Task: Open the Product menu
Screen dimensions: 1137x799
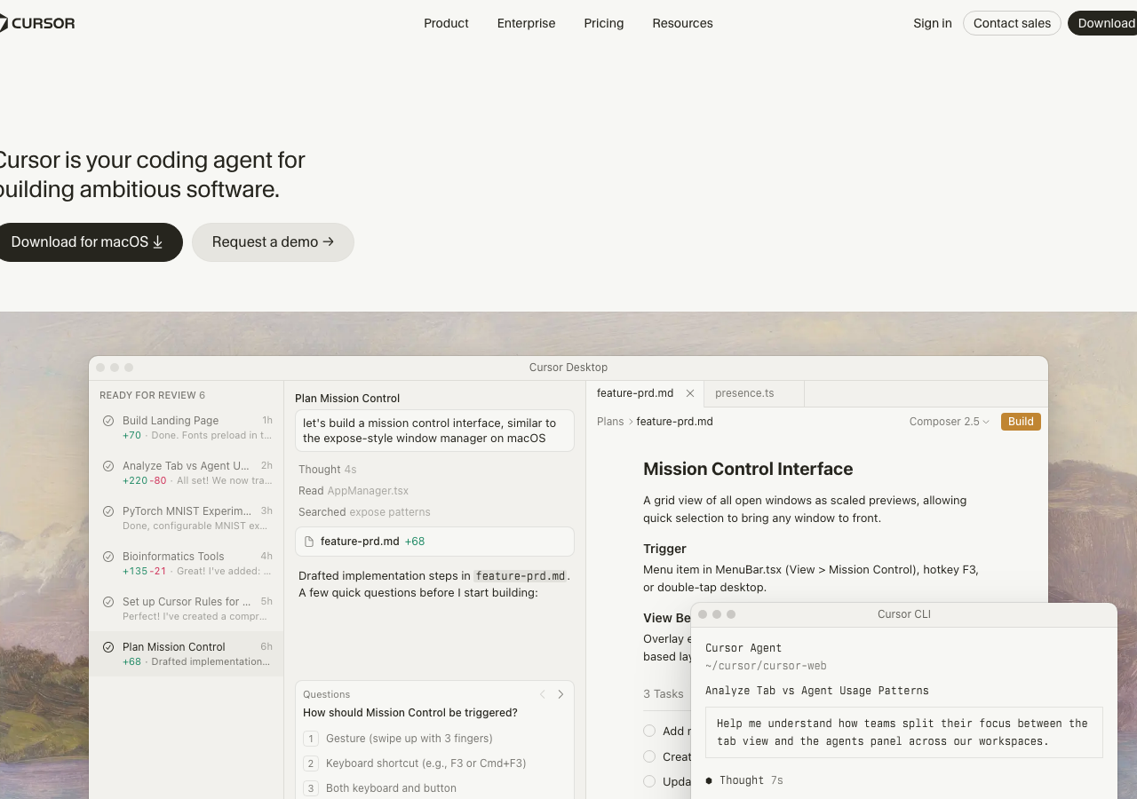Action: [x=446, y=23]
